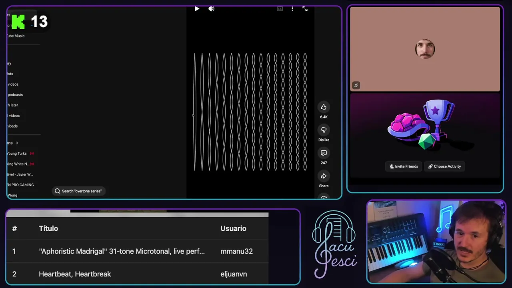Image resolution: width=512 pixels, height=288 pixels.
Task: Click the '#' column header
Action: pyautogui.click(x=14, y=228)
